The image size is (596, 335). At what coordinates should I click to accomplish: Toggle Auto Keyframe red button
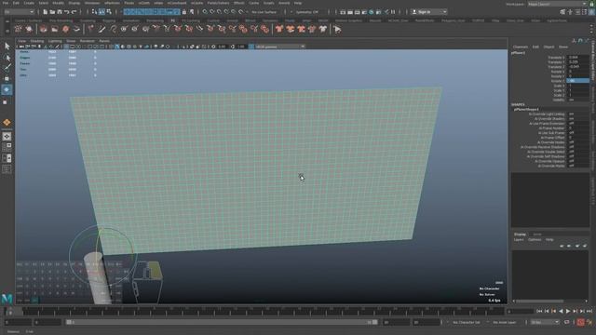(x=580, y=322)
